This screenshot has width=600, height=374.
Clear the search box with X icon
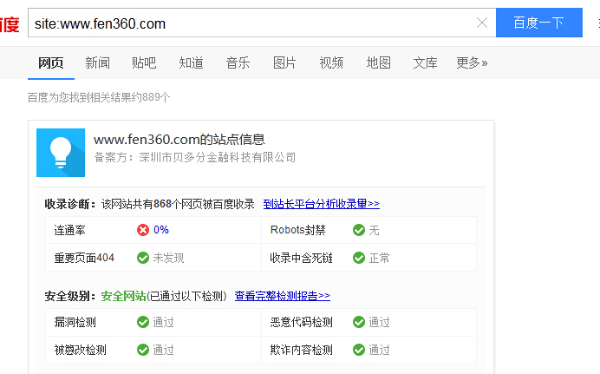pos(482,23)
